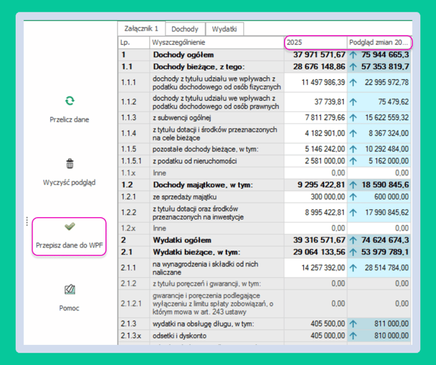Click the up arrow in z subwencji ogólnej row
This screenshot has height=365, width=436.
[353, 118]
